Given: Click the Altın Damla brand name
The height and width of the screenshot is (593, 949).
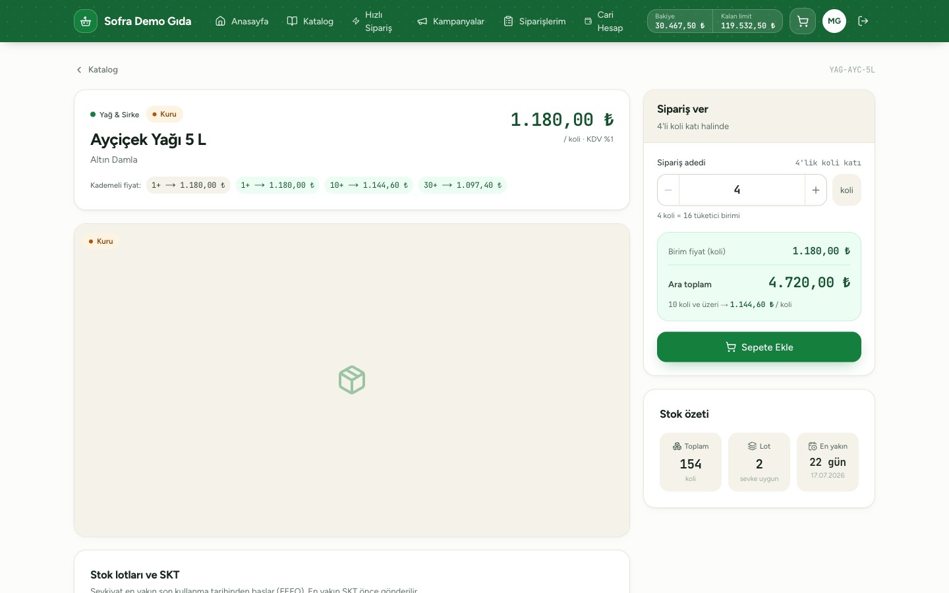Looking at the screenshot, I should pos(114,159).
